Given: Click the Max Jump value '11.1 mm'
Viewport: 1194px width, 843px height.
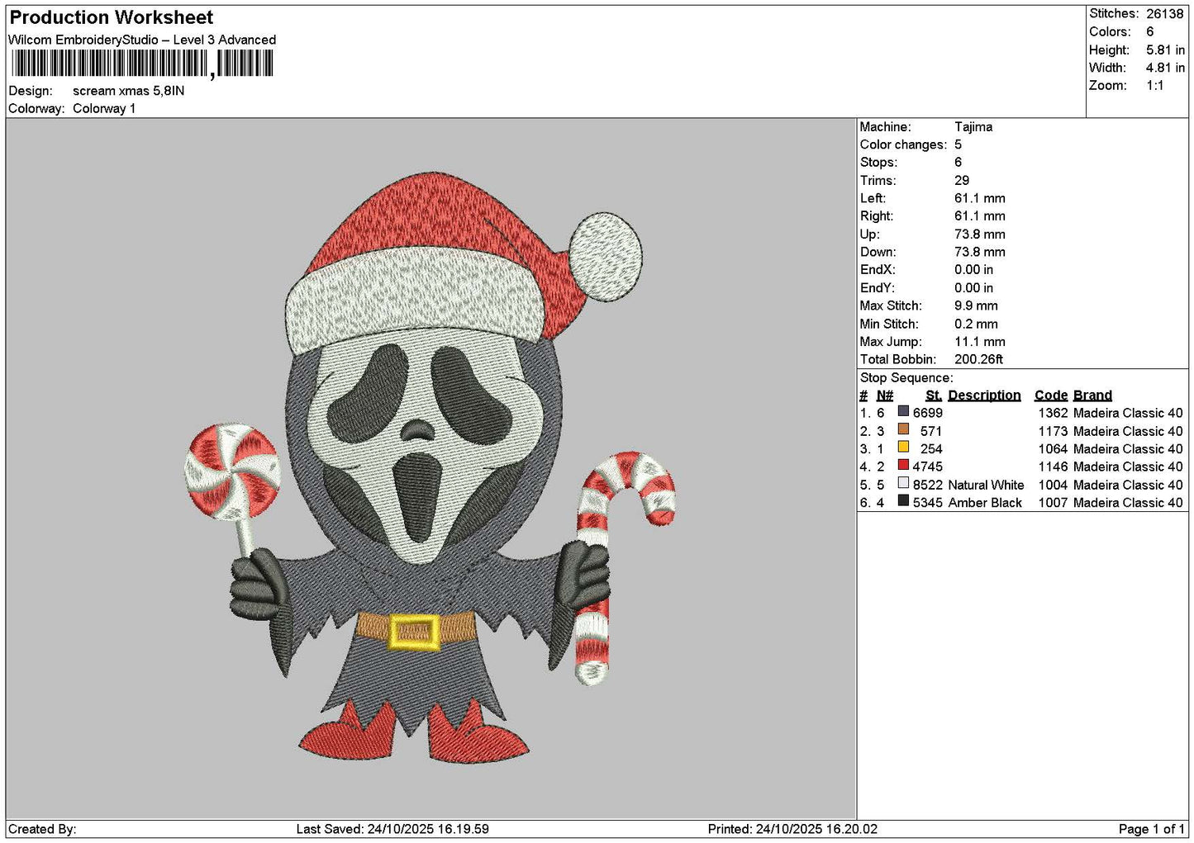Looking at the screenshot, I should pos(980,341).
